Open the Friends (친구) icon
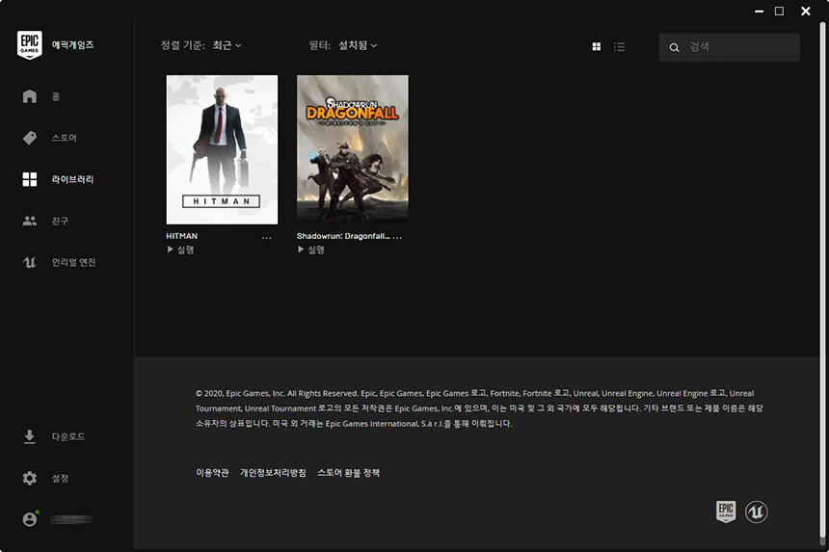Image resolution: width=829 pixels, height=552 pixels. [30, 221]
